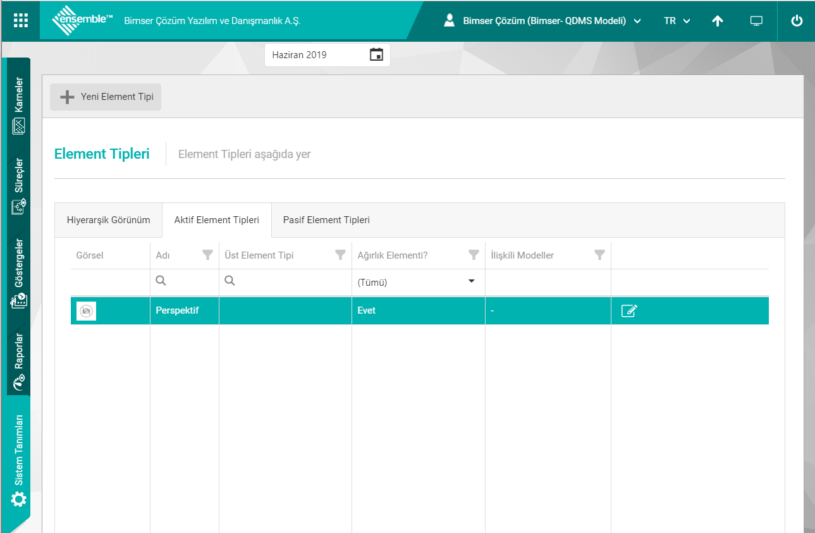Click filter icon on İlişkili Modeller column
Viewport: 815px width, 533px height.
(599, 255)
